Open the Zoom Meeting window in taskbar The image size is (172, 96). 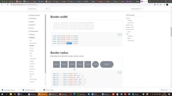(106, 94)
